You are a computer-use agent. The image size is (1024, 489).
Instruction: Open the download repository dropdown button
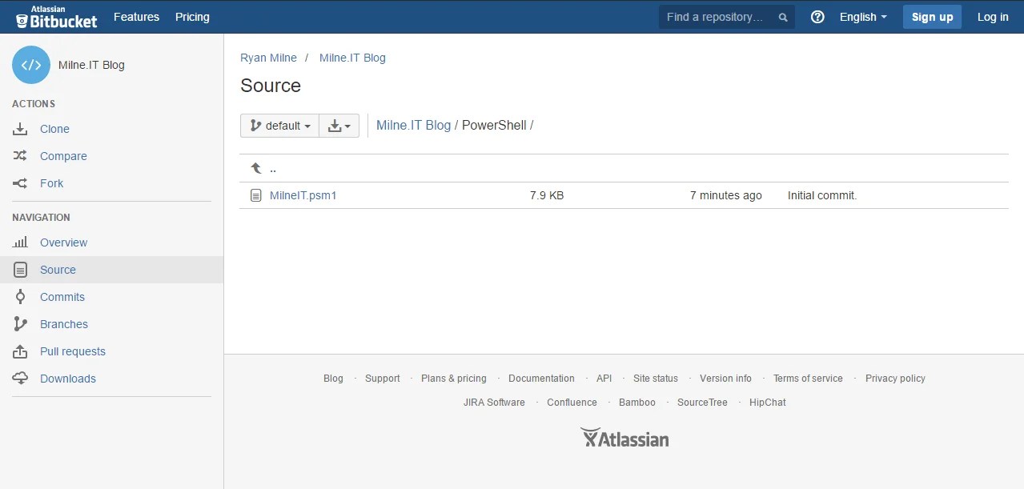tap(339, 126)
